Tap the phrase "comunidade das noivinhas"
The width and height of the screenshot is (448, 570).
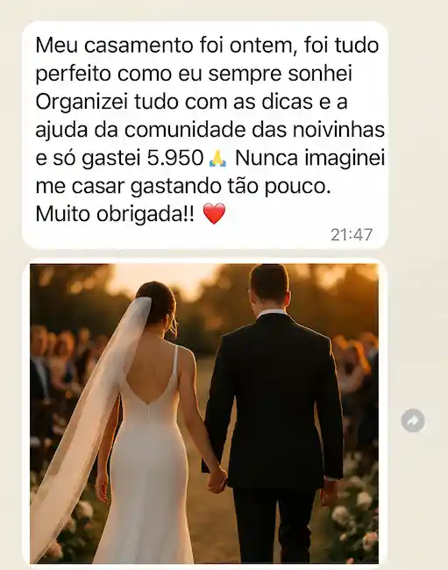pos(254,130)
